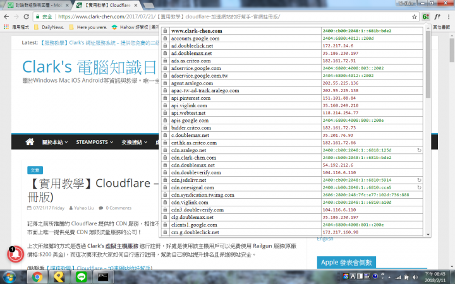The image size is (455, 284).
Task: Open the Hahow bookmark
Action: tap(135, 27)
